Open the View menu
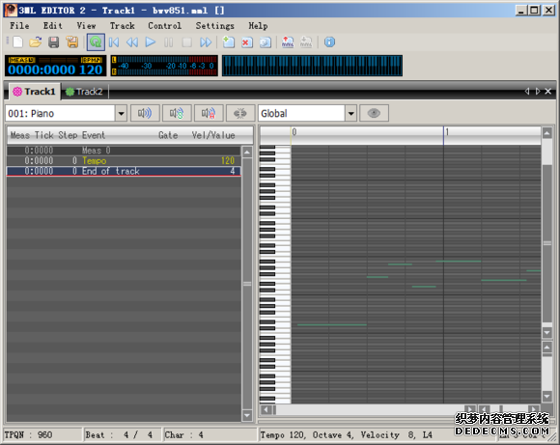This screenshot has width=560, height=445. point(86,26)
